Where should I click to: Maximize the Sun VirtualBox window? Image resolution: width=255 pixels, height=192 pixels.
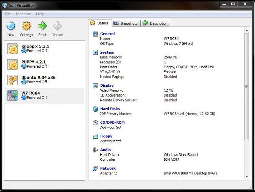(x=233, y=4)
